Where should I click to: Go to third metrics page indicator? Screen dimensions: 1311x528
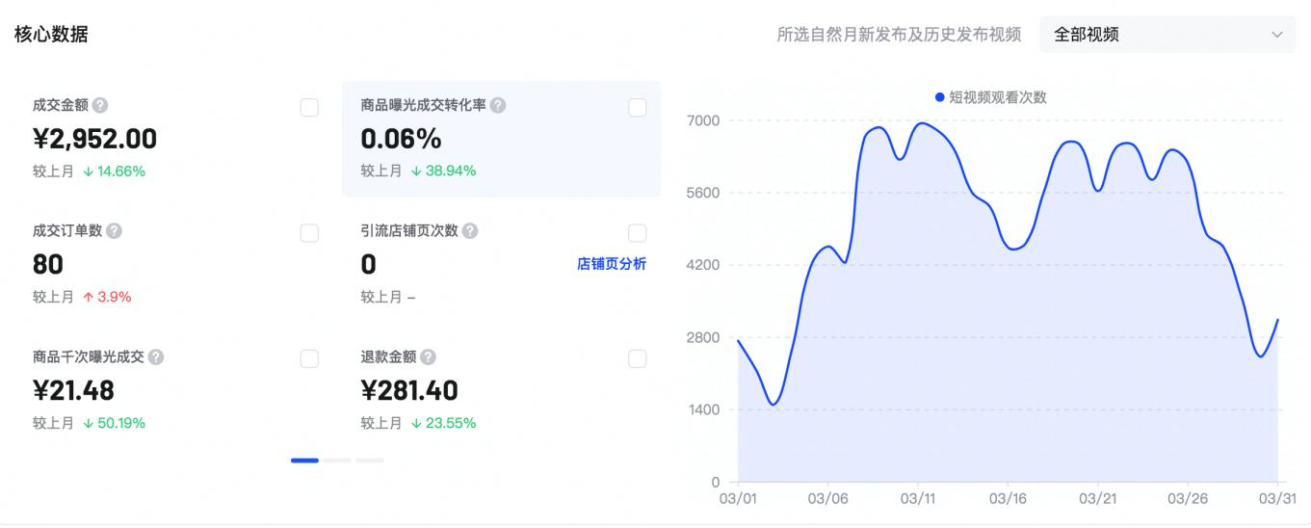tap(370, 461)
